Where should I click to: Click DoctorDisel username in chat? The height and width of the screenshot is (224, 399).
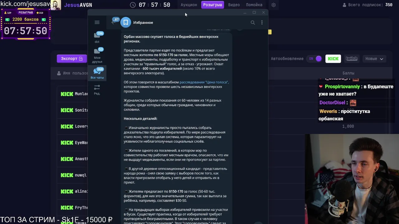332,103
